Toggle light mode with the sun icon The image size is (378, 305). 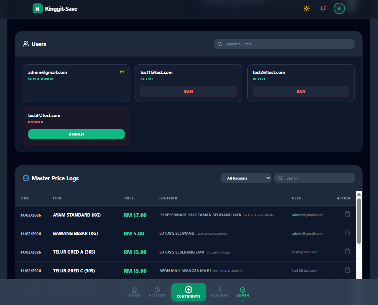(306, 9)
